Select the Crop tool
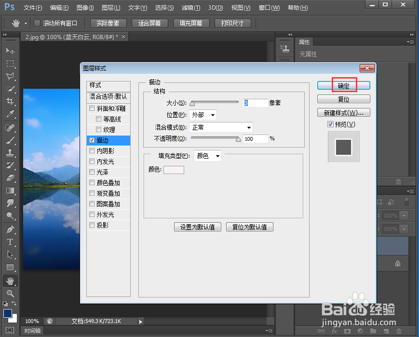419x337 pixels. pyautogui.click(x=10, y=101)
